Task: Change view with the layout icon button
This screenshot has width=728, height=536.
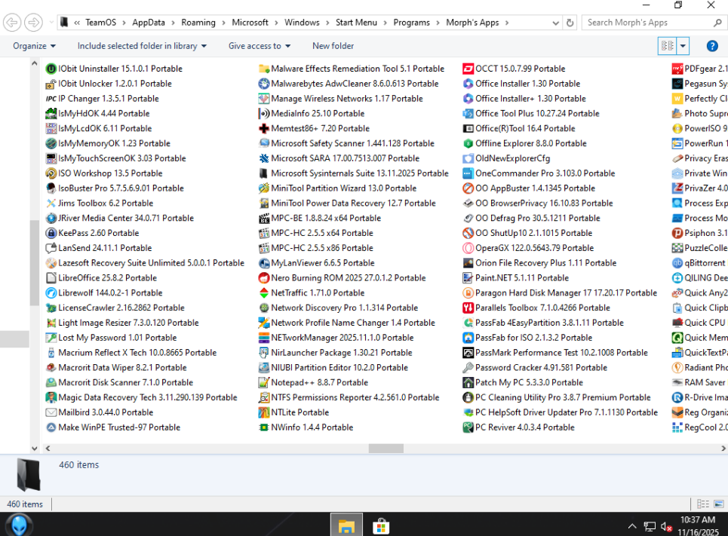Action: [667, 46]
